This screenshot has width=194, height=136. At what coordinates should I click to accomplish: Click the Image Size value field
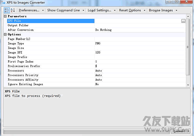(x=140, y=48)
